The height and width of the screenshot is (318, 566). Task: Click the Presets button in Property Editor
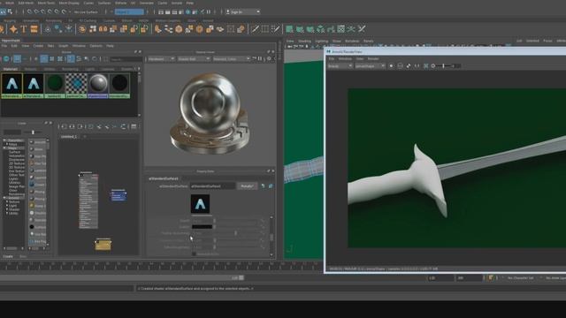[247, 186]
